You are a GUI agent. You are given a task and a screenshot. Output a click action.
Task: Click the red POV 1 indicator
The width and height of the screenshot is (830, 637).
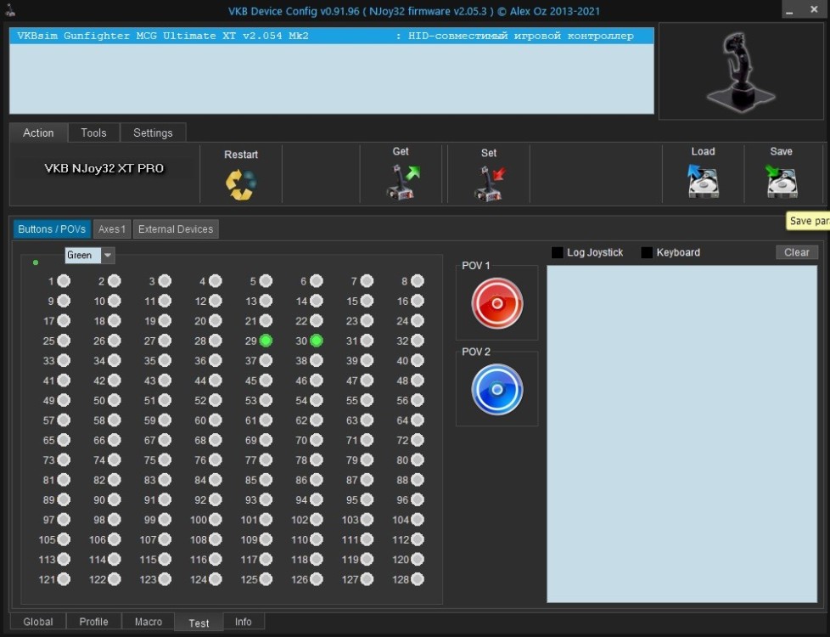pyautogui.click(x=496, y=303)
